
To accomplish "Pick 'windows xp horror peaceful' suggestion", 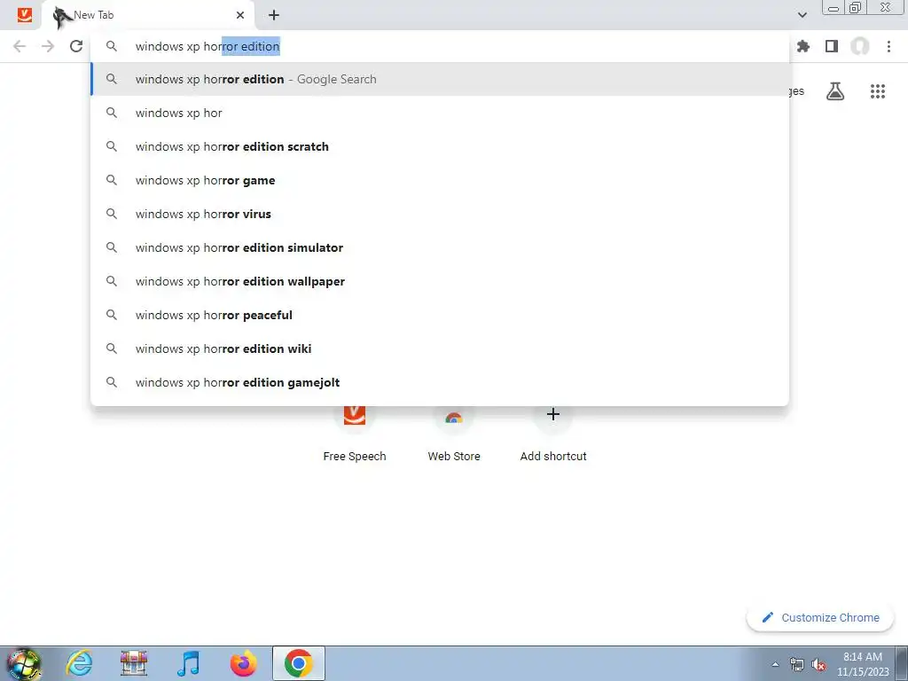I will click(x=440, y=315).
